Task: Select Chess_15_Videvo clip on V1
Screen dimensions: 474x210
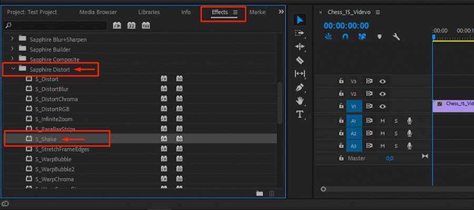Action: 453,107
